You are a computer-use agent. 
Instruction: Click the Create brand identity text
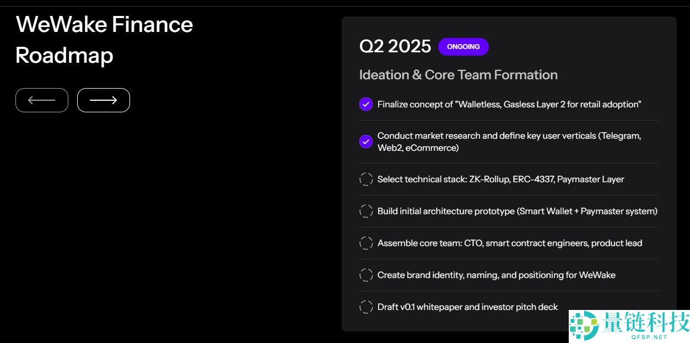tap(496, 275)
